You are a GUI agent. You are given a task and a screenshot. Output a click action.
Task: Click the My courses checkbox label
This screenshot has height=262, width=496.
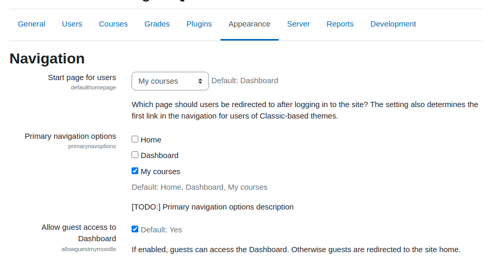(x=160, y=172)
